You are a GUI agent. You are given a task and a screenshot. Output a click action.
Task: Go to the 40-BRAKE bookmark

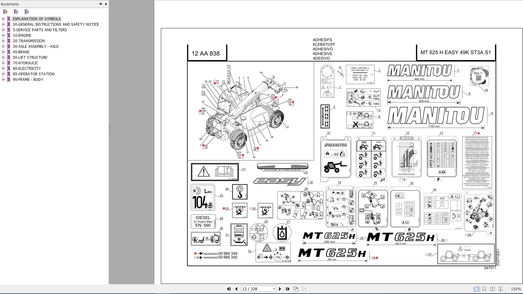(21, 52)
